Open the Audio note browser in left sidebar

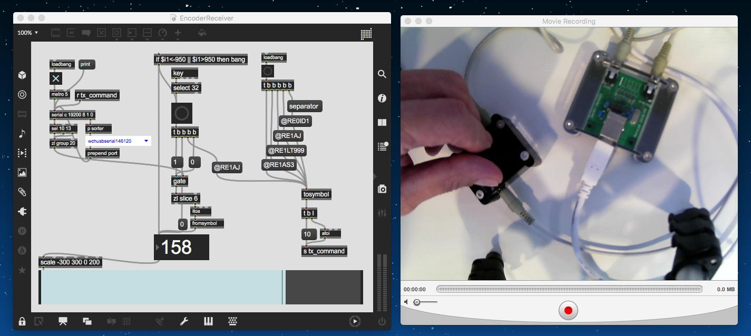coord(22,134)
